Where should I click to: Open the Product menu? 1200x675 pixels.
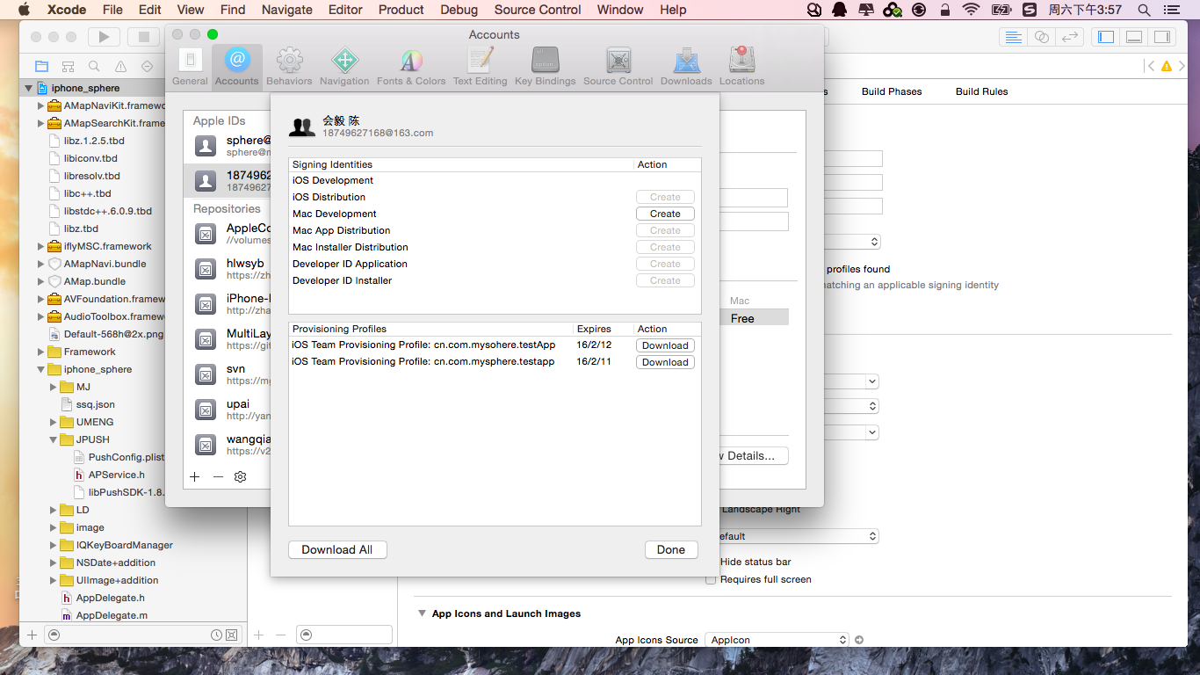coord(401,10)
